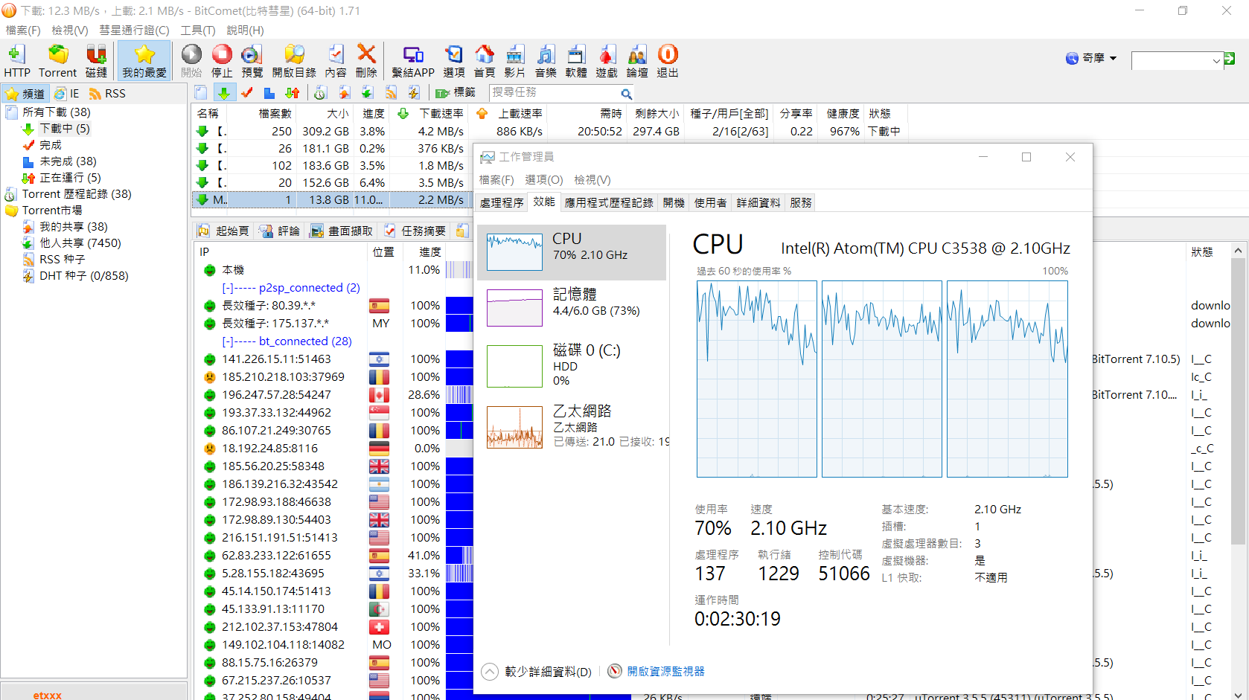Click red checkmark completed filter icon
This screenshot has height=700, width=1249.
(x=246, y=92)
